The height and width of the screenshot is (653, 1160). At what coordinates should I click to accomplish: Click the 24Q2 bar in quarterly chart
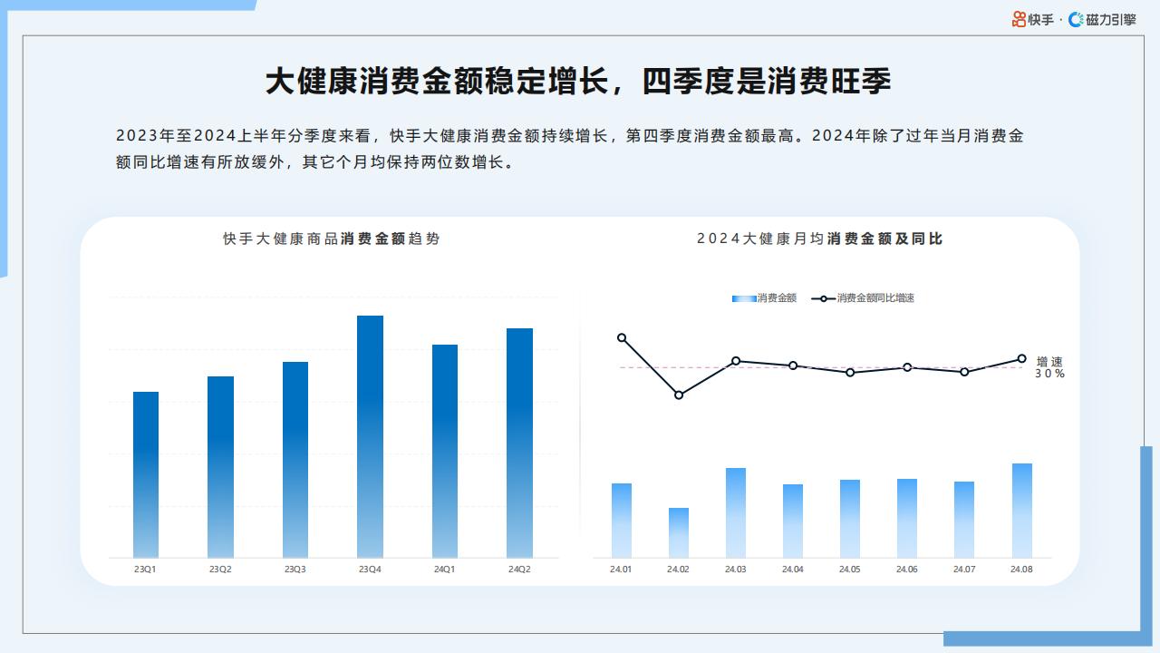pyautogui.click(x=519, y=443)
